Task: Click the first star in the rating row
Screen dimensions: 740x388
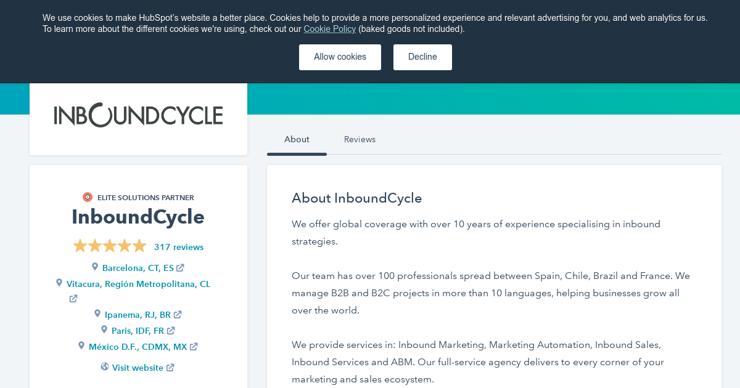Action: pos(80,245)
